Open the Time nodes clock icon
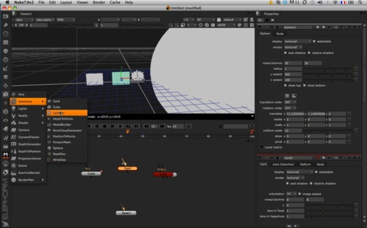 [6, 34]
